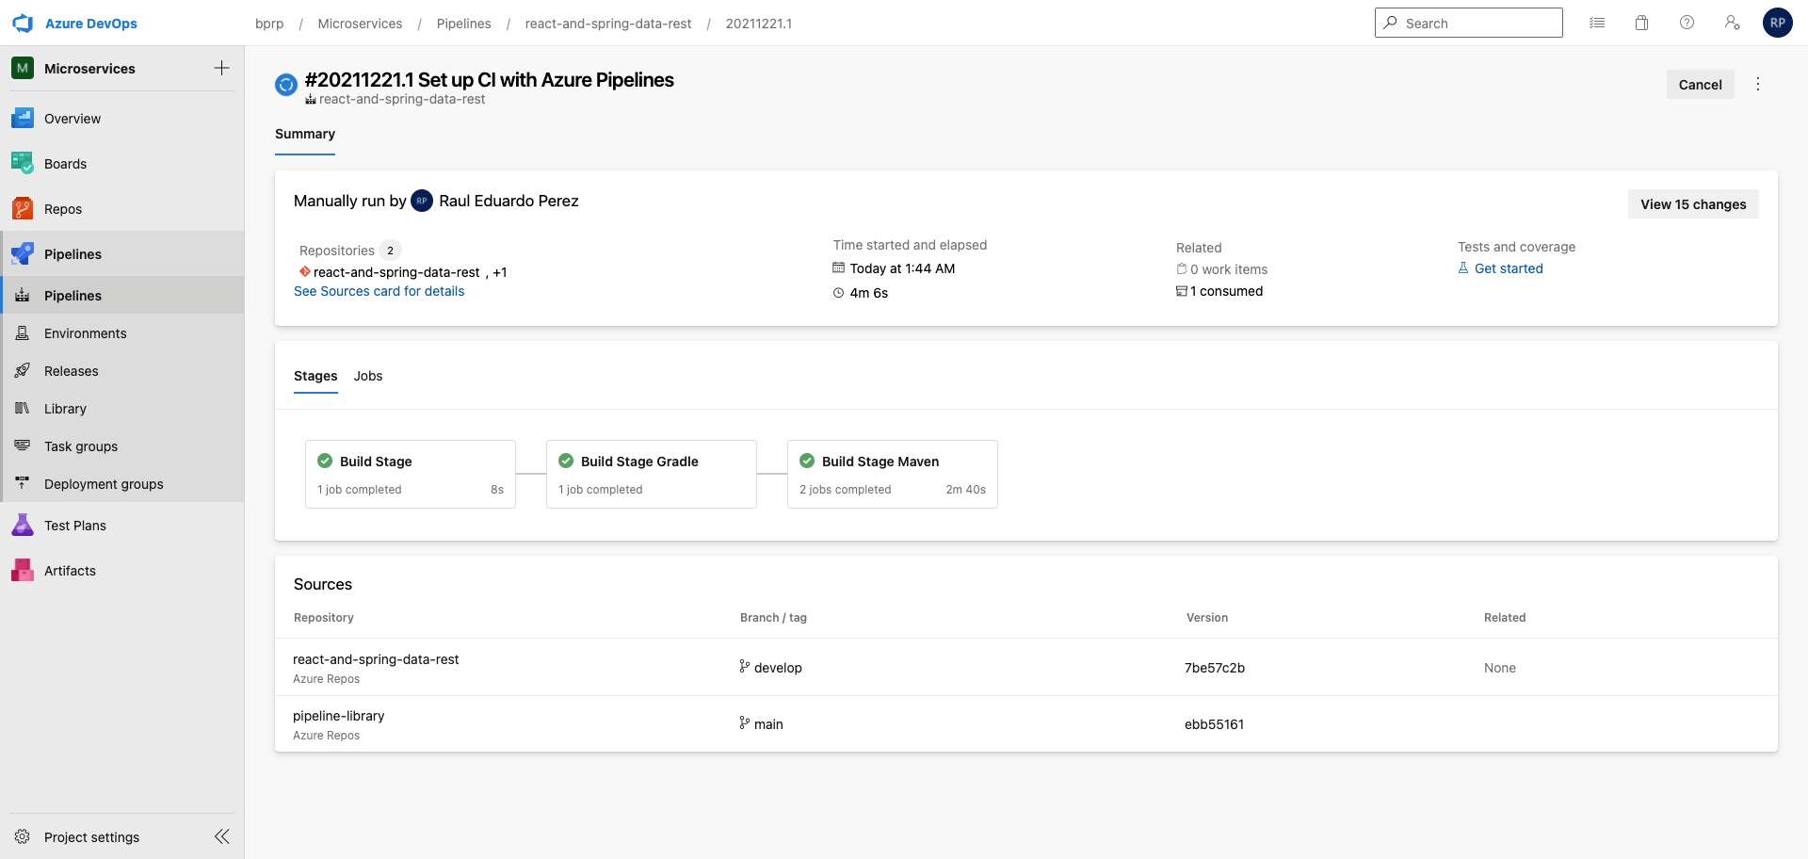Select Pipelines sub-item in sidebar
1808x859 pixels.
[122, 296]
